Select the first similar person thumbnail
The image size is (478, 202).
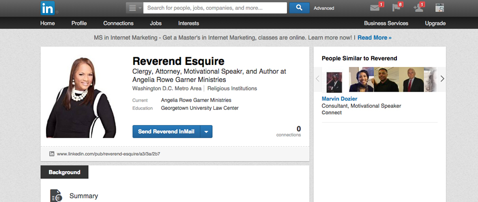tap(334, 82)
